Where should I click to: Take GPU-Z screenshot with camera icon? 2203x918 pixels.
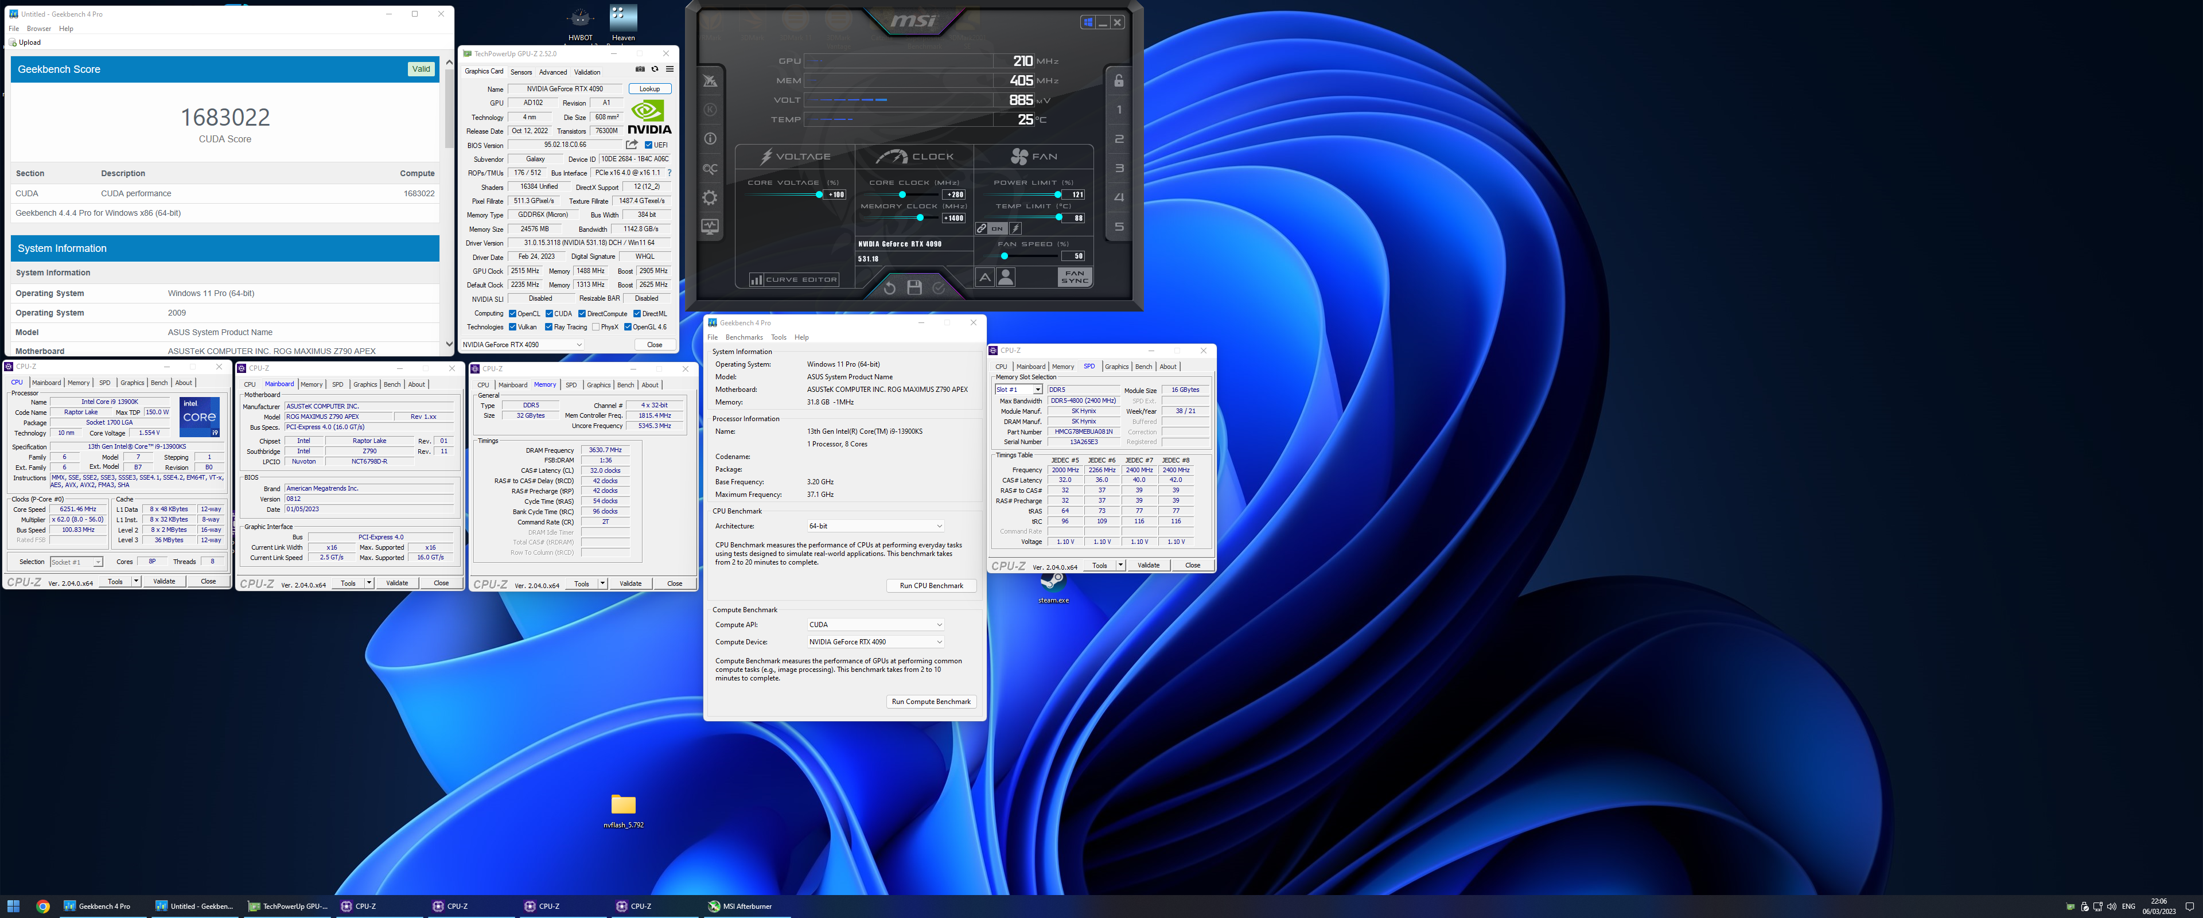(x=640, y=69)
